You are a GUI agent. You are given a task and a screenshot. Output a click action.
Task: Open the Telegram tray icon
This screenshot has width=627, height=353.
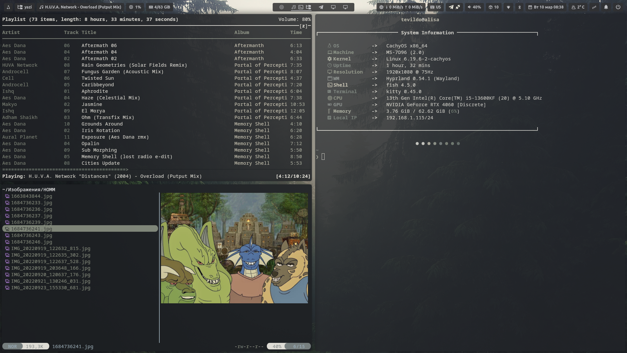click(x=451, y=7)
